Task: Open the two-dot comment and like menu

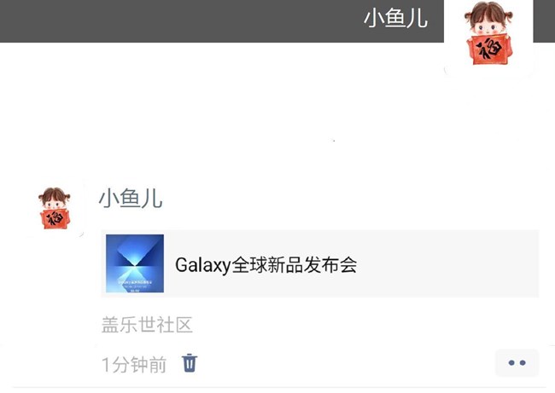Action: point(517,362)
